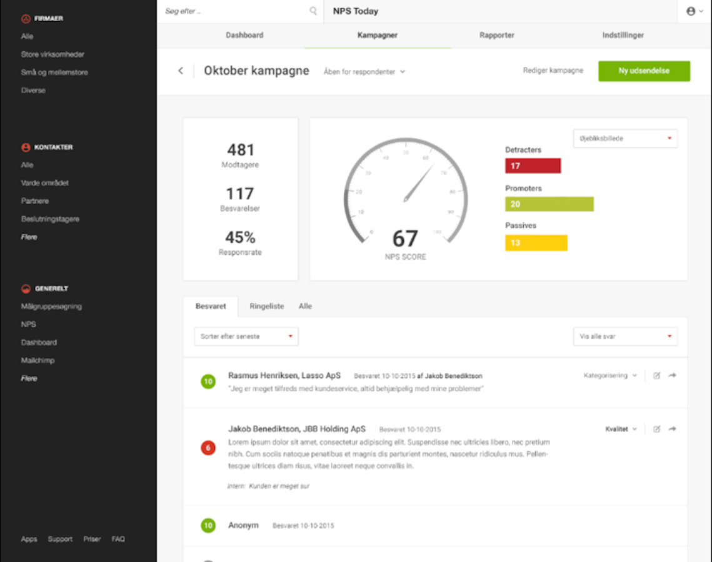Viewport: 712px width, 562px height.
Task: Click the Ny udsendelse button
Action: pos(644,71)
